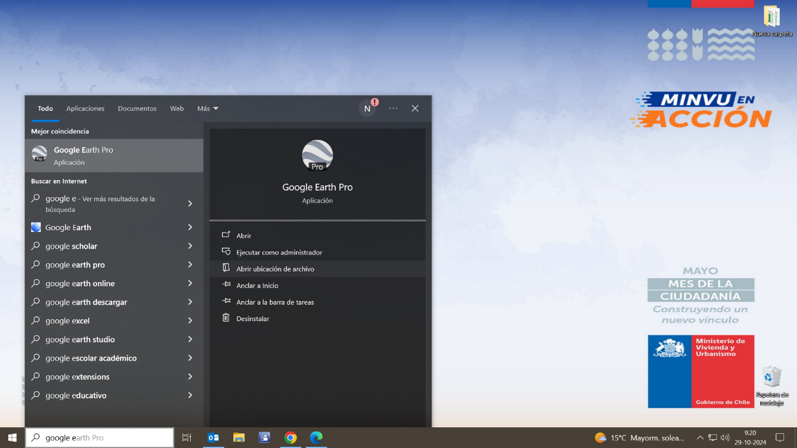Select the google educativo suggestion
Viewport: 797px width, 448px height.
tap(114, 395)
